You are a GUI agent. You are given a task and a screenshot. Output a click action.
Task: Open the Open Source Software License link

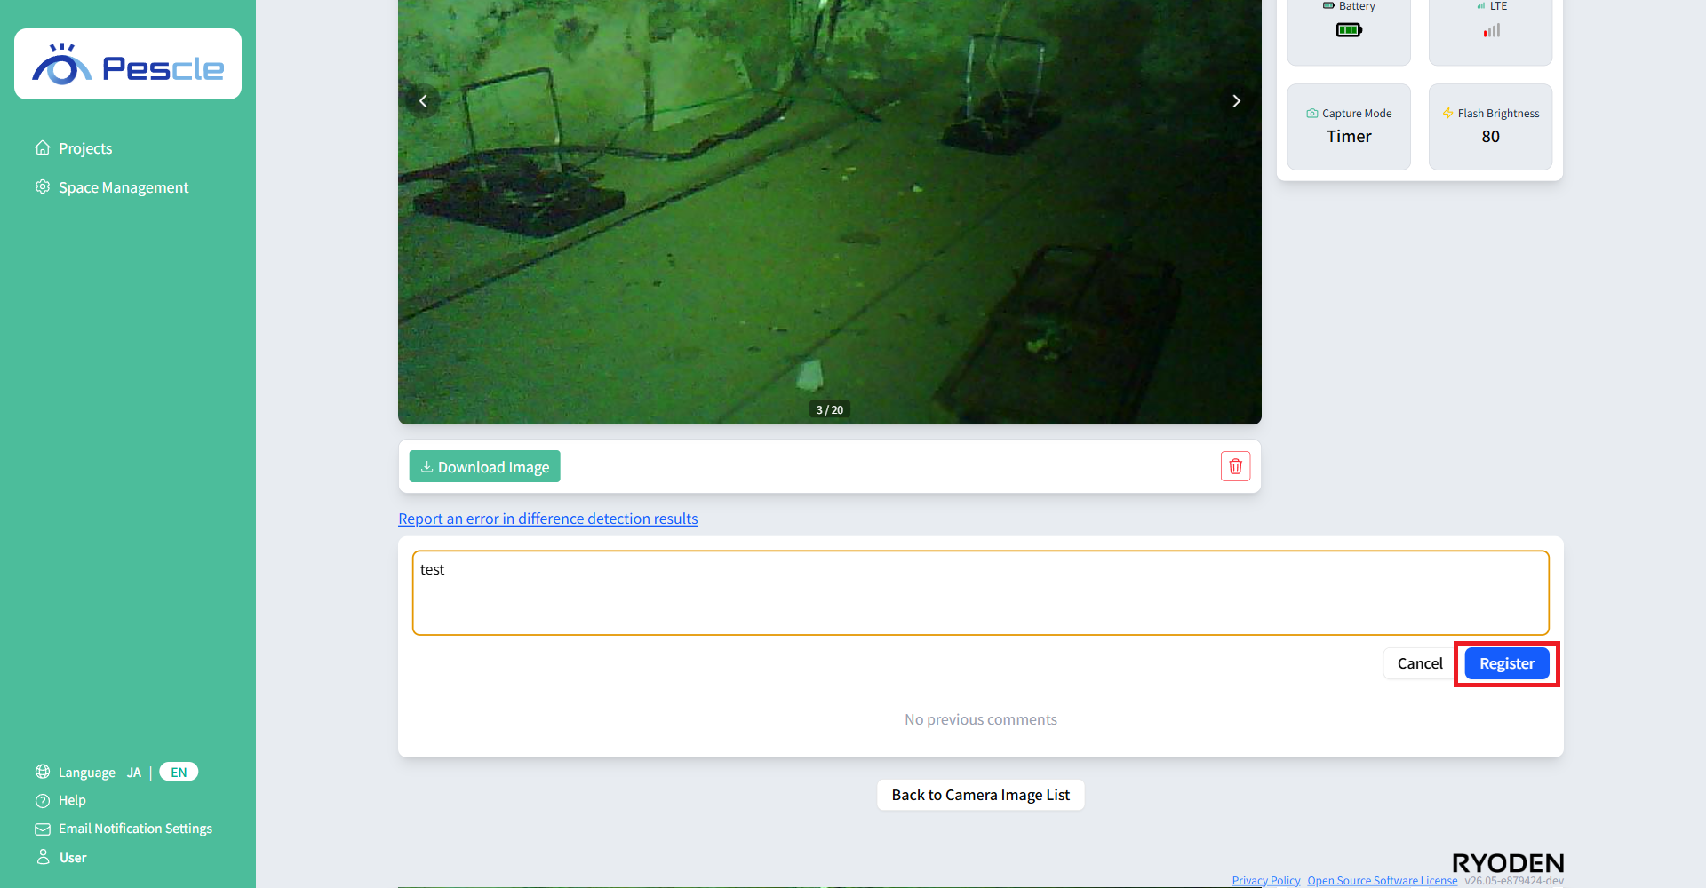click(1383, 881)
